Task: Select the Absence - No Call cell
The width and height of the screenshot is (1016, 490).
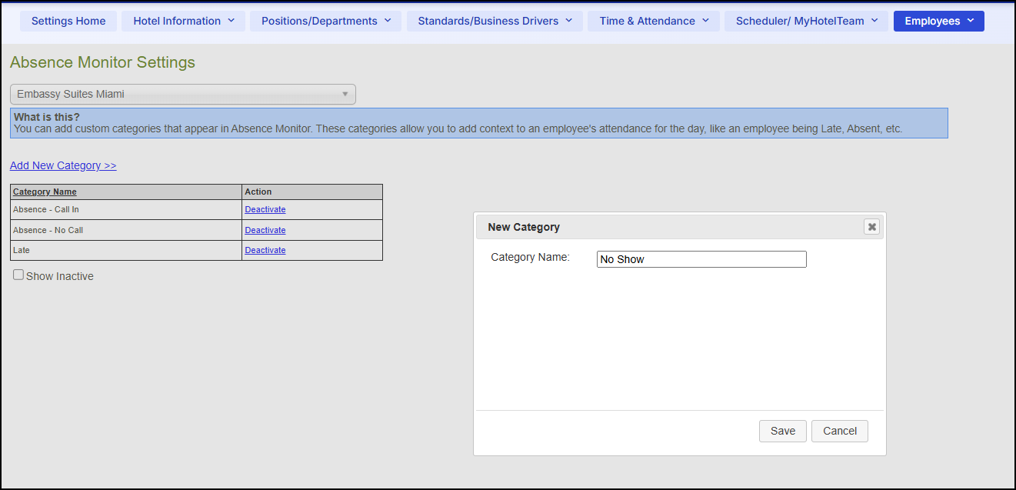Action: tap(126, 230)
